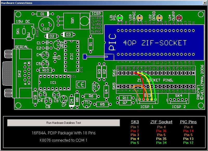Click the T1 transistor
Viewport: 208px width, 151px height.
tap(87, 104)
